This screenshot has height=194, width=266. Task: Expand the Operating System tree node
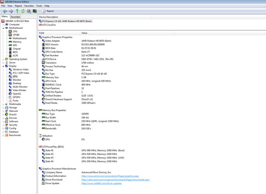3,59
